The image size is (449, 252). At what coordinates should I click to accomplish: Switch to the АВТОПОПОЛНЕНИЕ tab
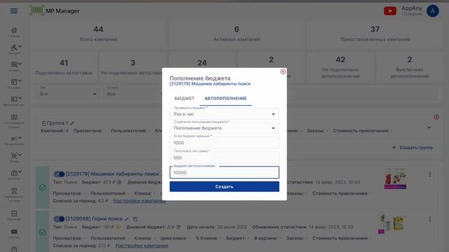pyautogui.click(x=226, y=98)
